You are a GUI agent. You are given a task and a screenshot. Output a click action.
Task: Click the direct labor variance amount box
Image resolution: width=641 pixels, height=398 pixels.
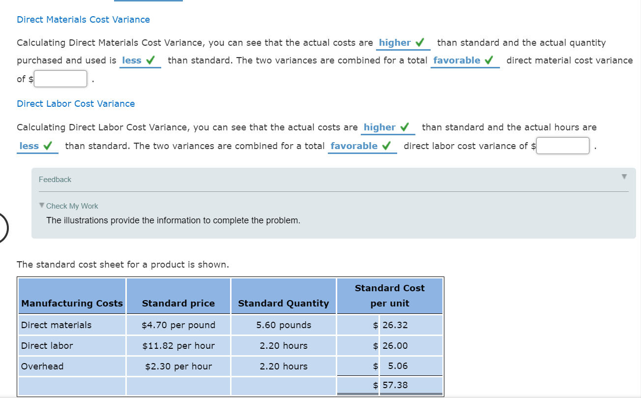(x=562, y=145)
